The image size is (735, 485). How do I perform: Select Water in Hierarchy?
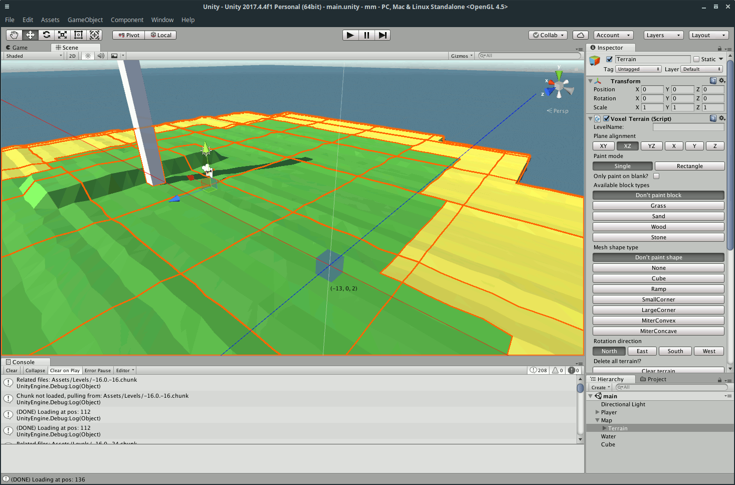click(608, 436)
